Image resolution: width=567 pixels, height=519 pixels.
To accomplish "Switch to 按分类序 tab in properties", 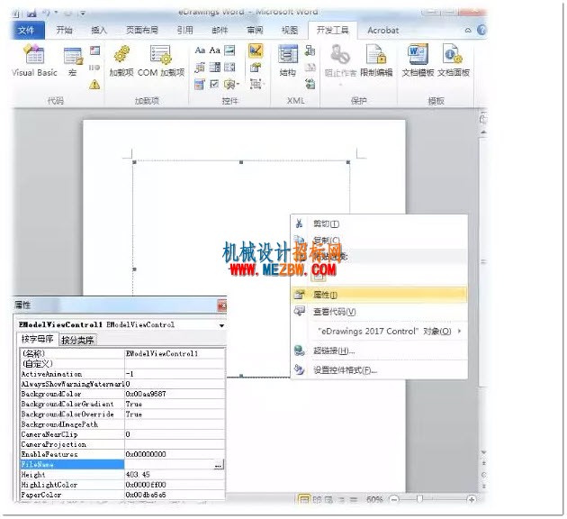I will point(77,341).
